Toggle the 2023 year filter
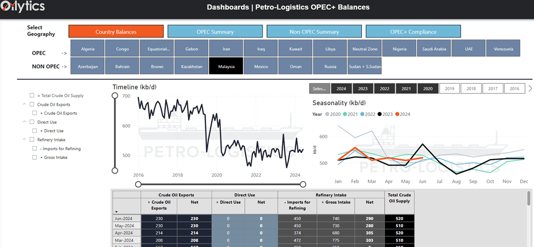The height and width of the screenshot is (247, 534). [363, 88]
